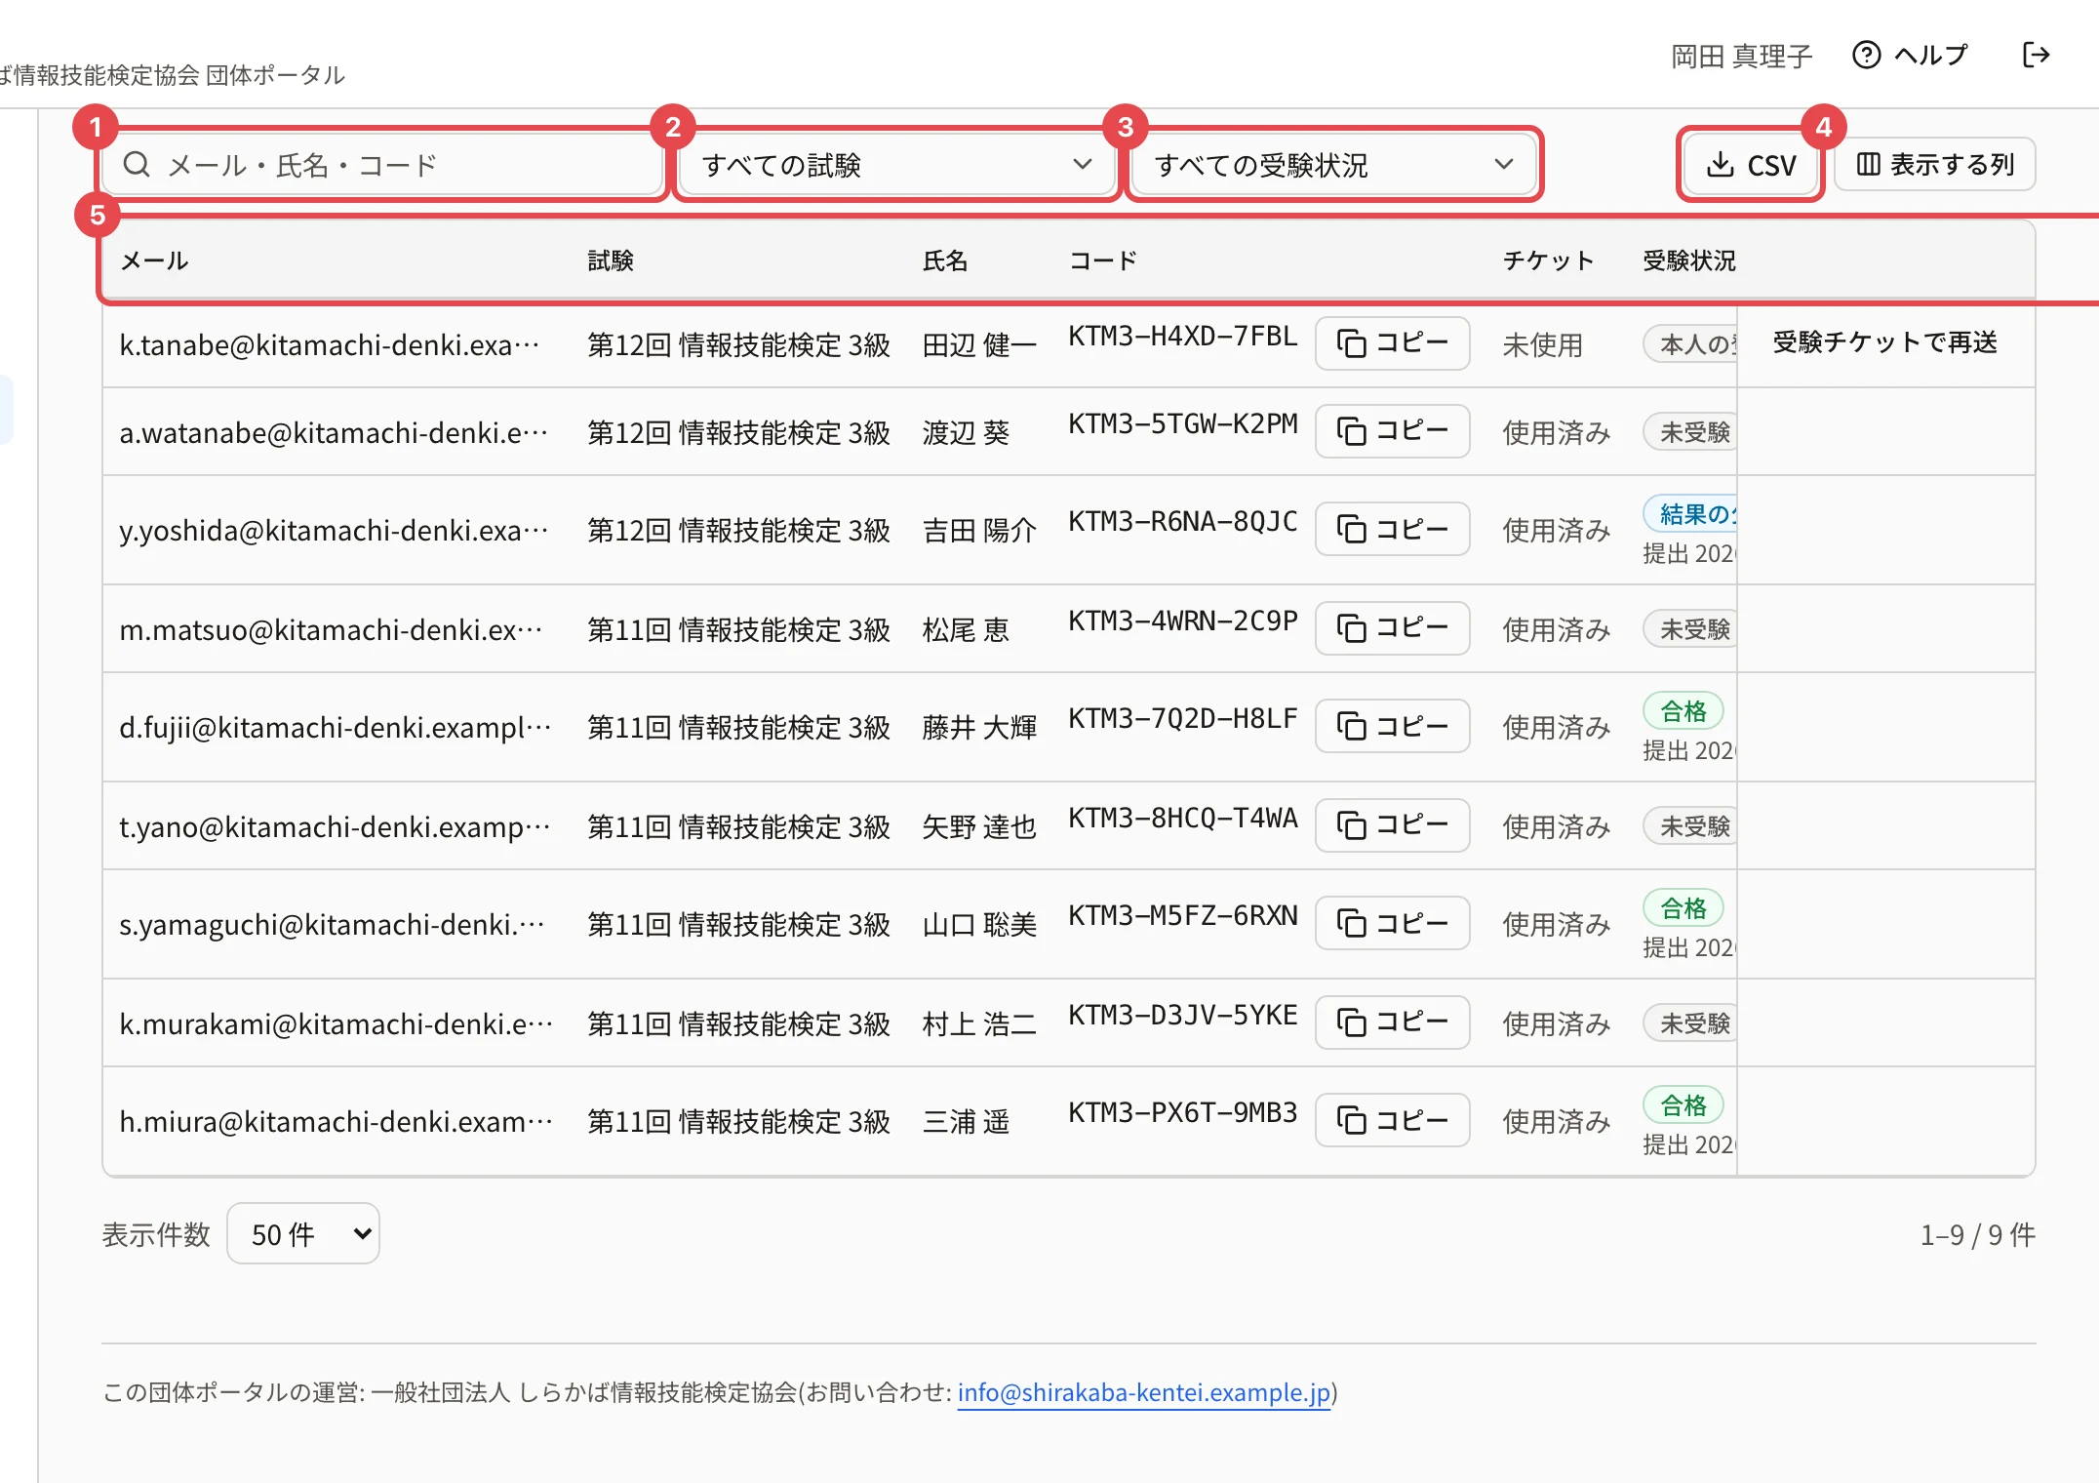Click the 結果の badge for 吉田 陽介

click(x=1691, y=514)
